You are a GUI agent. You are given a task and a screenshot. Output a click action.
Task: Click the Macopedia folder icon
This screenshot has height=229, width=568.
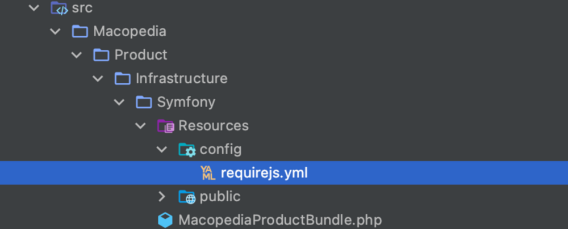(80, 31)
